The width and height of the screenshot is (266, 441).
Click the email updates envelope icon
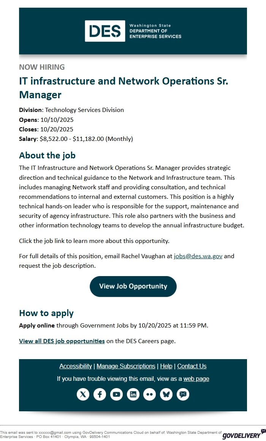(x=183, y=395)
